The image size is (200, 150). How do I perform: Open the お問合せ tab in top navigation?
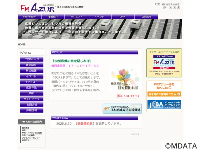pos(146,16)
